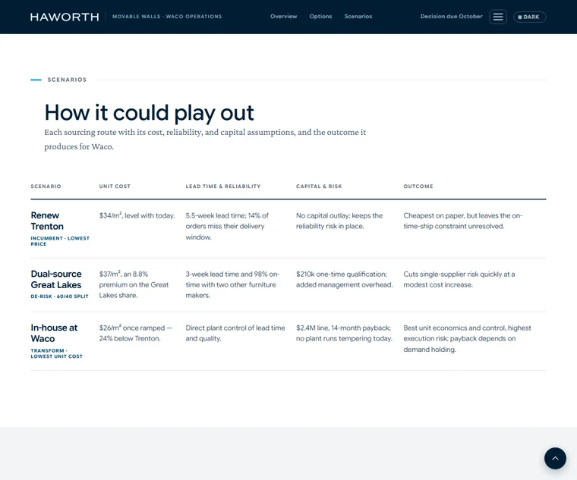The height and width of the screenshot is (480, 577).
Task: Click the '$26/m² once ramped' cell
Action: point(136,333)
